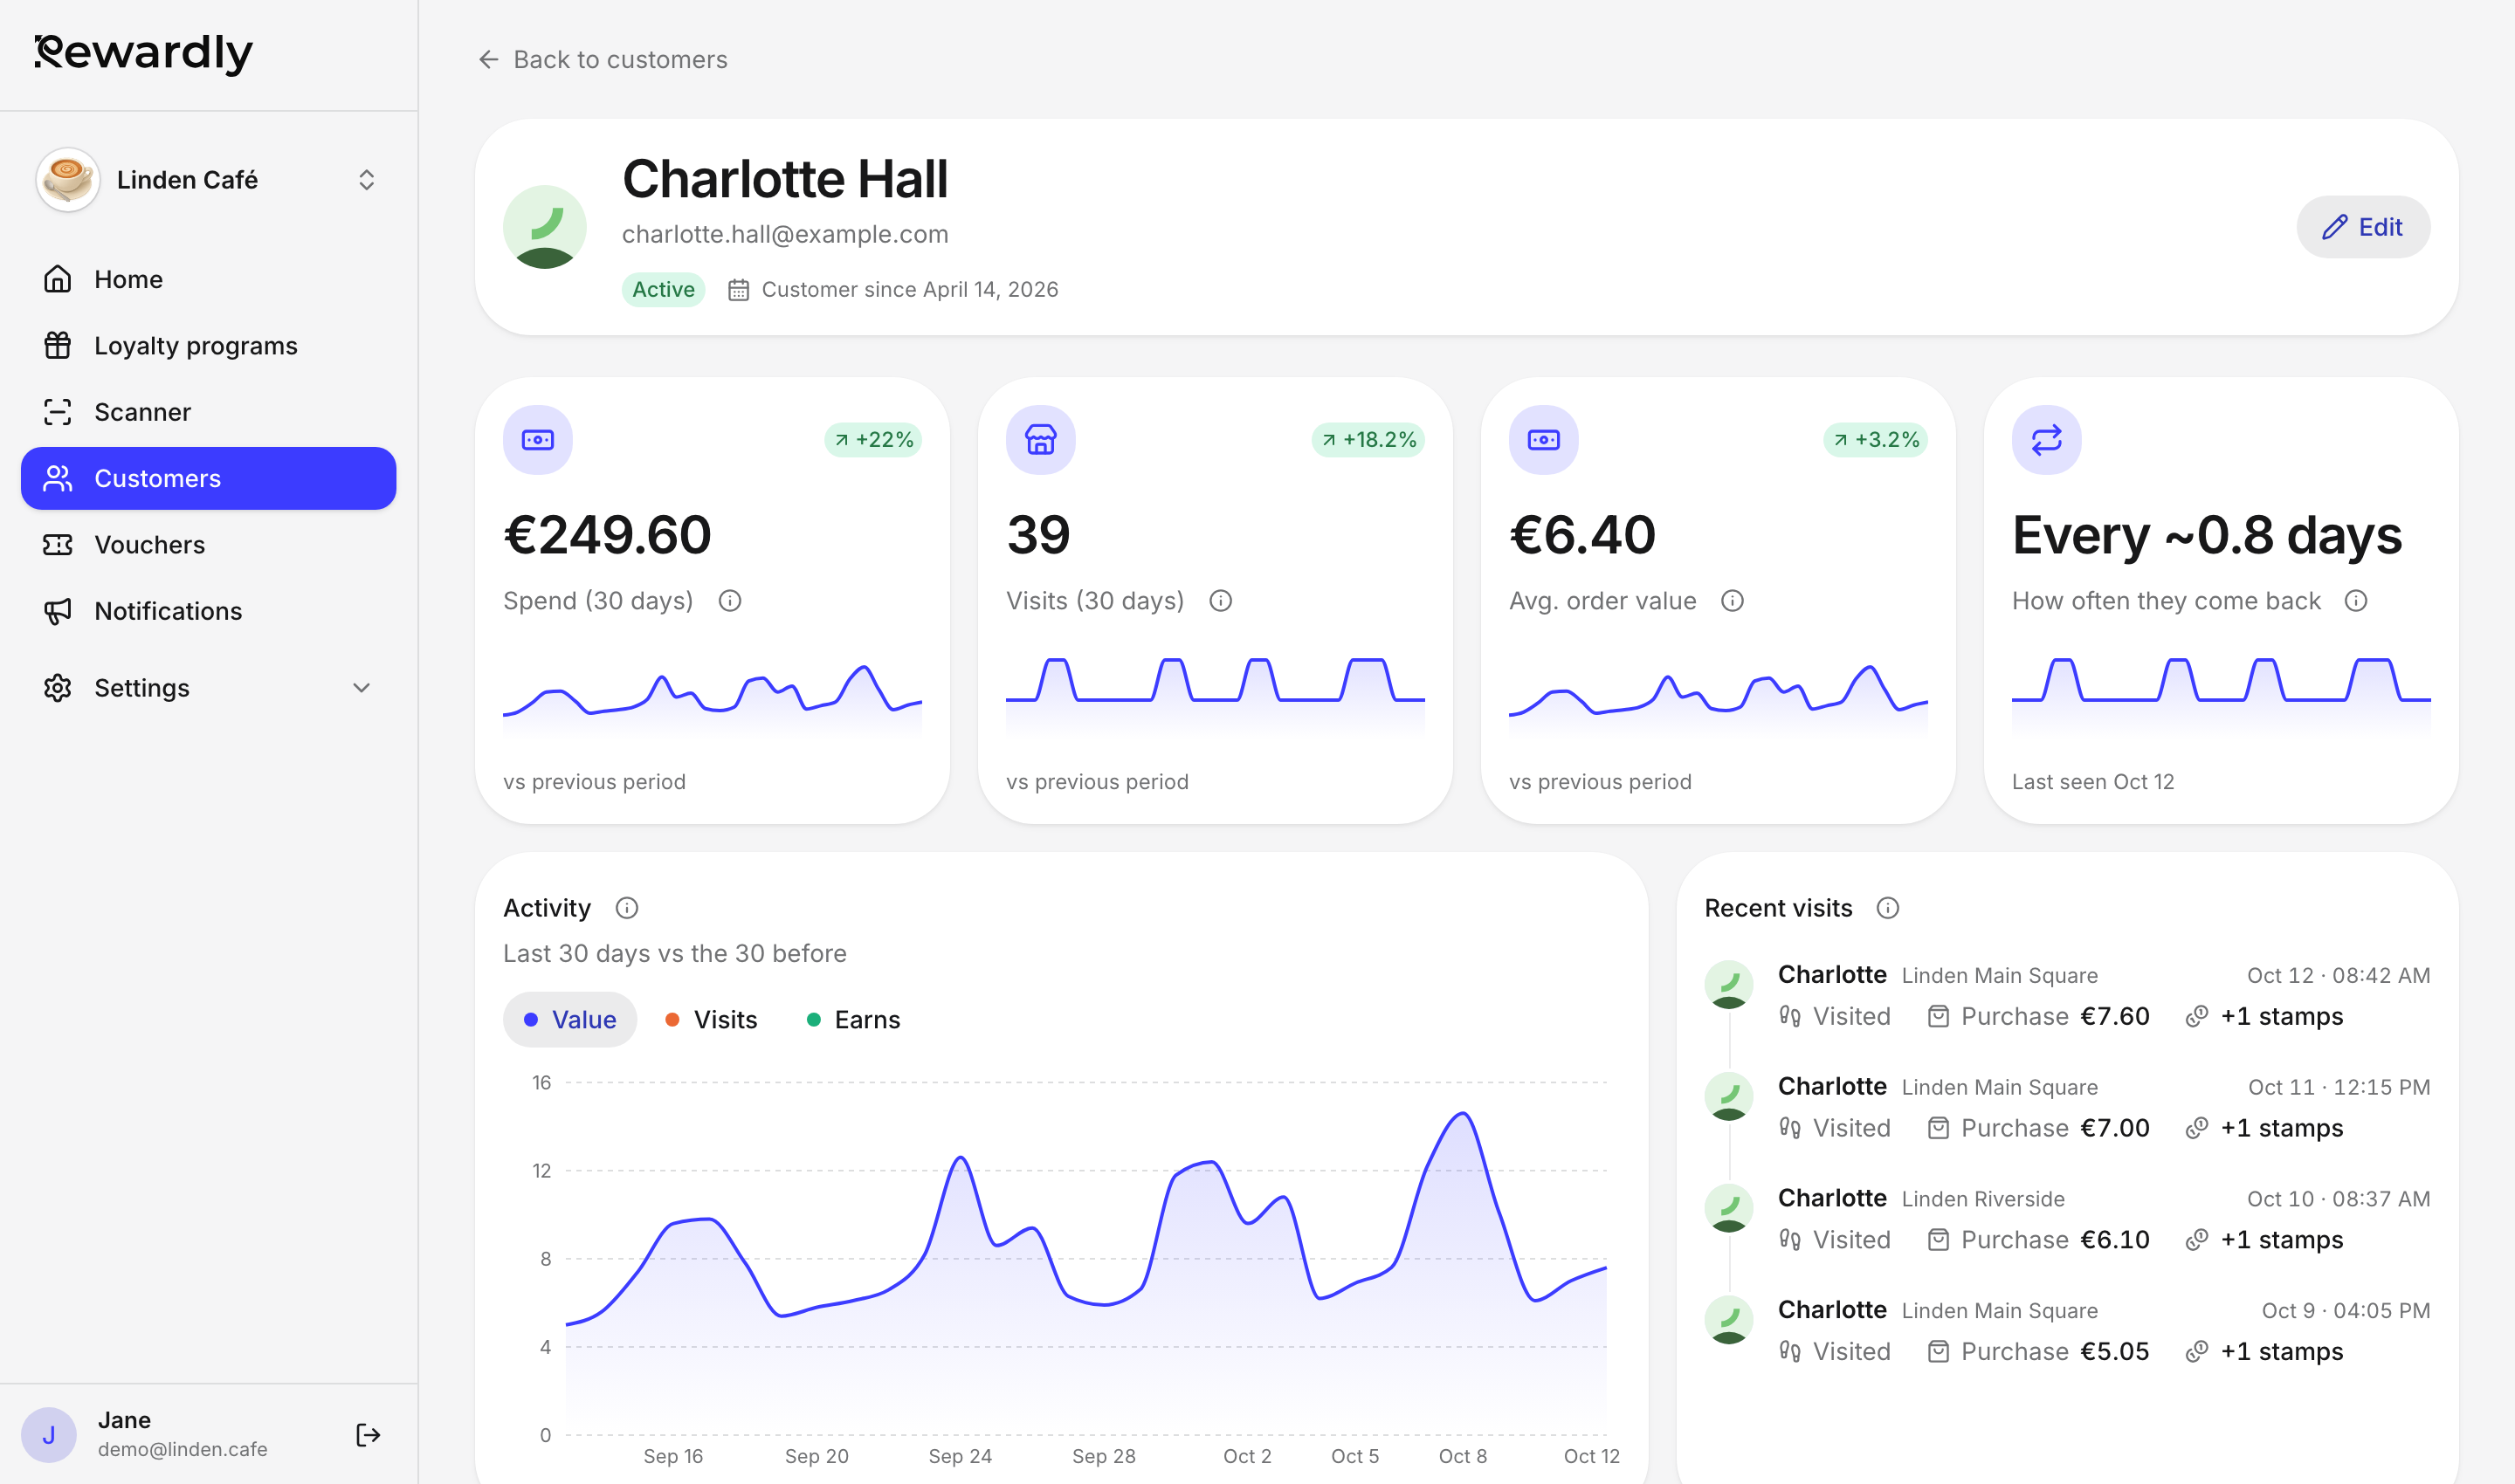
Task: Click the stamps icon on Oct 12 visit
Action: pyautogui.click(x=2197, y=1017)
